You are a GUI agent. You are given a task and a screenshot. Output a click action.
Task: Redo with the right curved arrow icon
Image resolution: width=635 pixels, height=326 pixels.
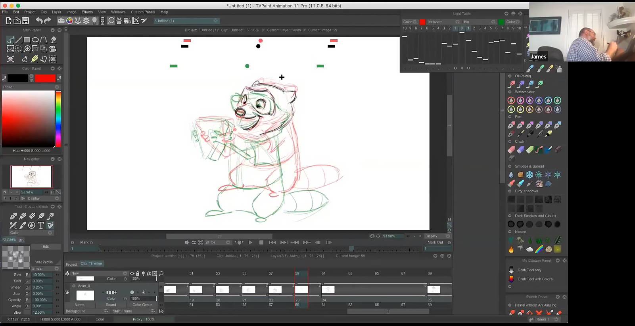48,21
